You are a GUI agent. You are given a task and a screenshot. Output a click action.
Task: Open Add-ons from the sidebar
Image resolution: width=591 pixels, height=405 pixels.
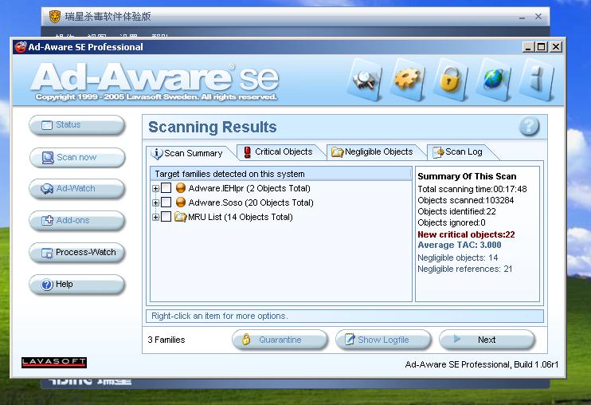click(76, 221)
